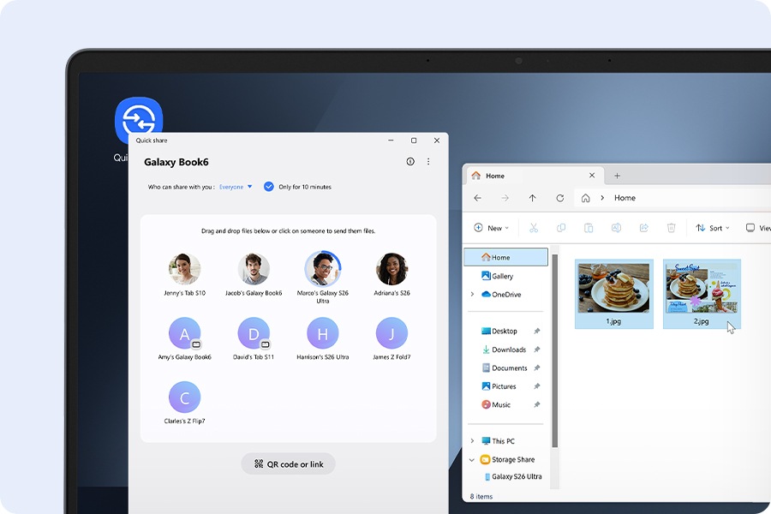Go back in File Explorer
771x514 pixels.
point(477,198)
